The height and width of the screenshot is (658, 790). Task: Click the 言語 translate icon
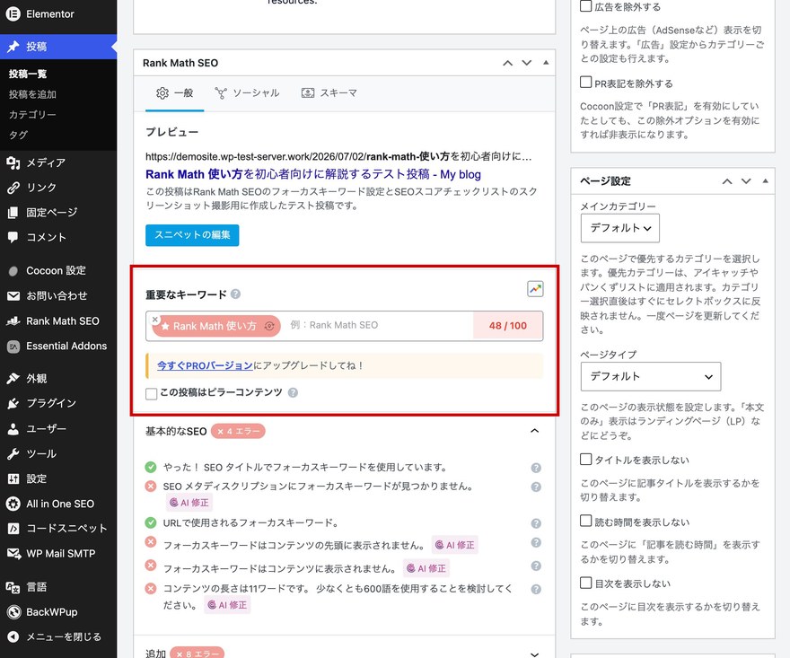[13, 587]
